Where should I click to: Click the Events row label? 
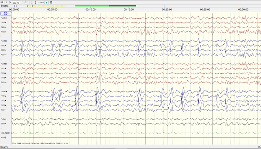pyautogui.click(x=4, y=6)
